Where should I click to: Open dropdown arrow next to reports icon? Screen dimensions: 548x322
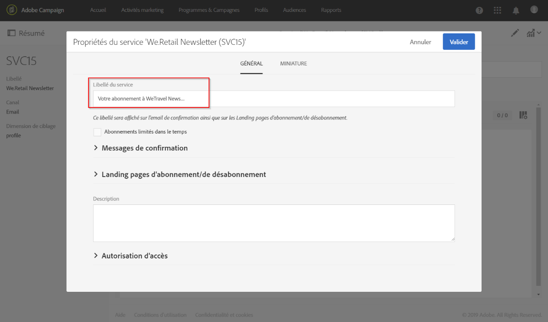pyautogui.click(x=539, y=33)
